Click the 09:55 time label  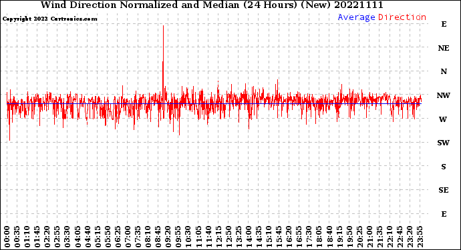tap(178, 237)
